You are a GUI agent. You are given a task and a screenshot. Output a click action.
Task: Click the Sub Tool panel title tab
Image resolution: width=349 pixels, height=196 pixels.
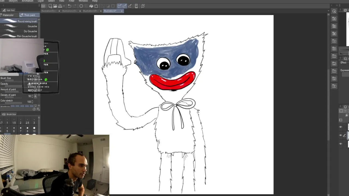pos(8,10)
